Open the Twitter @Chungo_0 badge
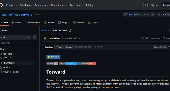This screenshot has width=170, height=91. (x=68, y=63)
